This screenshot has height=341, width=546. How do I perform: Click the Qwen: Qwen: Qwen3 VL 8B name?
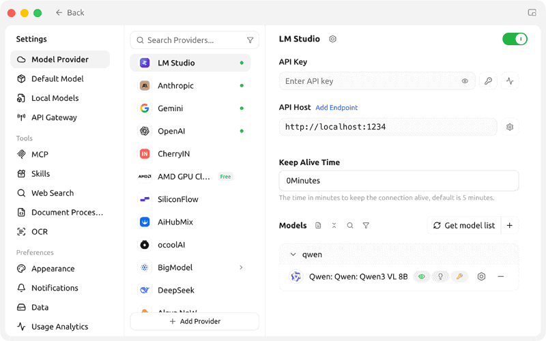(358, 277)
